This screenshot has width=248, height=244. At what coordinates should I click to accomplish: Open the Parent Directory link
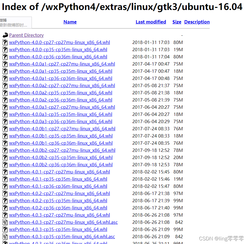coord(26,35)
